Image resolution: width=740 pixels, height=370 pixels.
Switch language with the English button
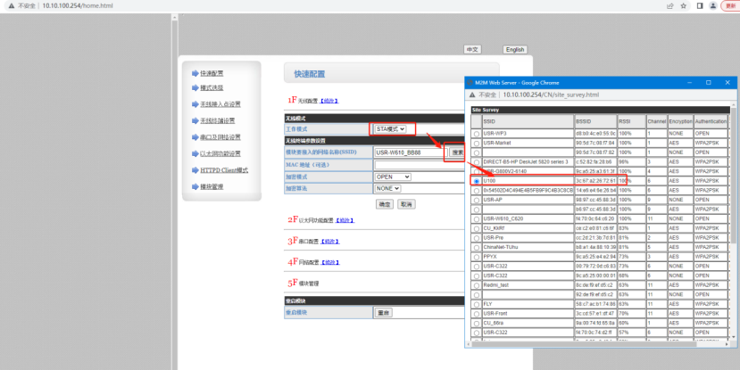(x=514, y=50)
